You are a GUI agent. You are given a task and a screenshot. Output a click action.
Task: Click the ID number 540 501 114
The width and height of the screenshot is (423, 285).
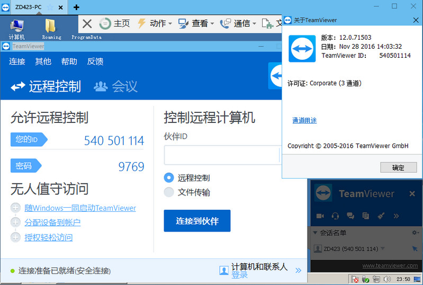[114, 140]
